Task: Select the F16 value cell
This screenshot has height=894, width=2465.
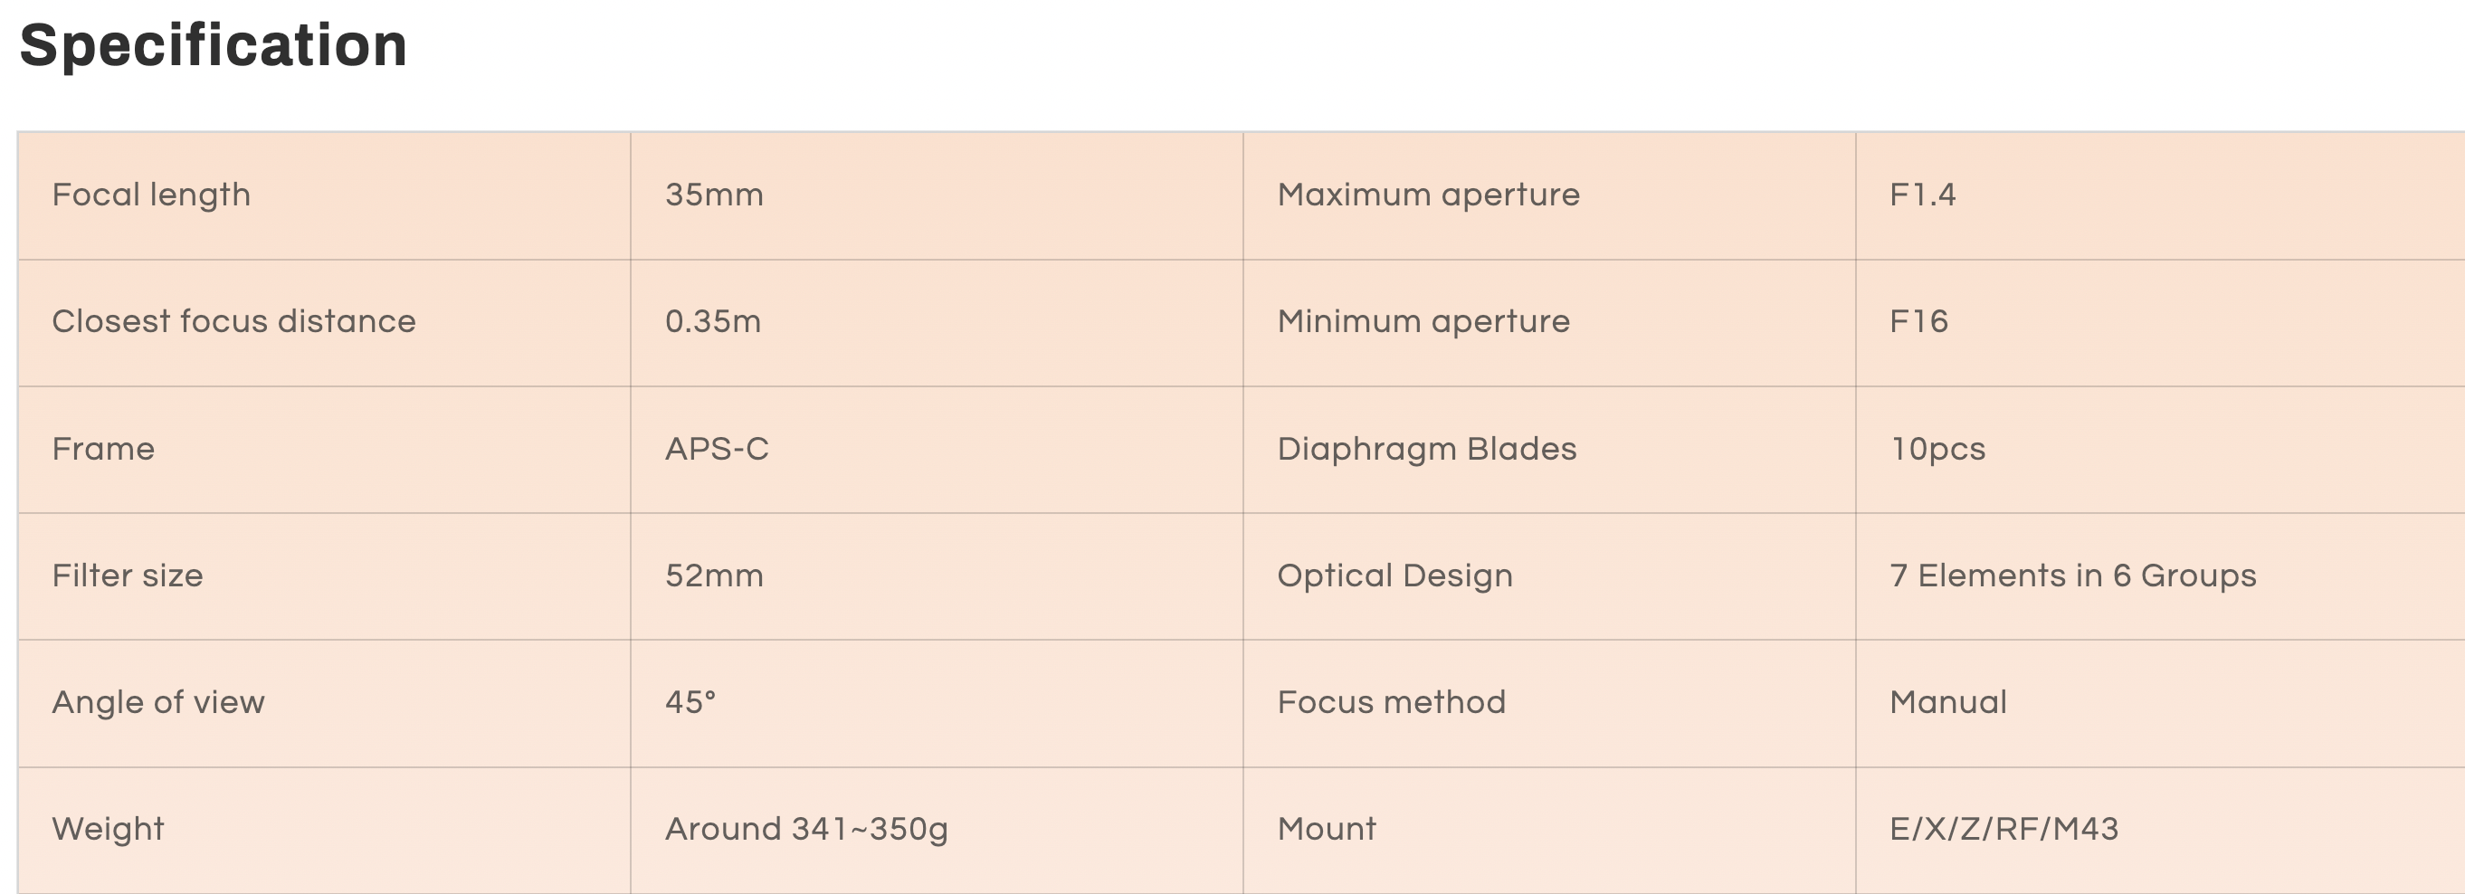Action: click(x=1918, y=321)
